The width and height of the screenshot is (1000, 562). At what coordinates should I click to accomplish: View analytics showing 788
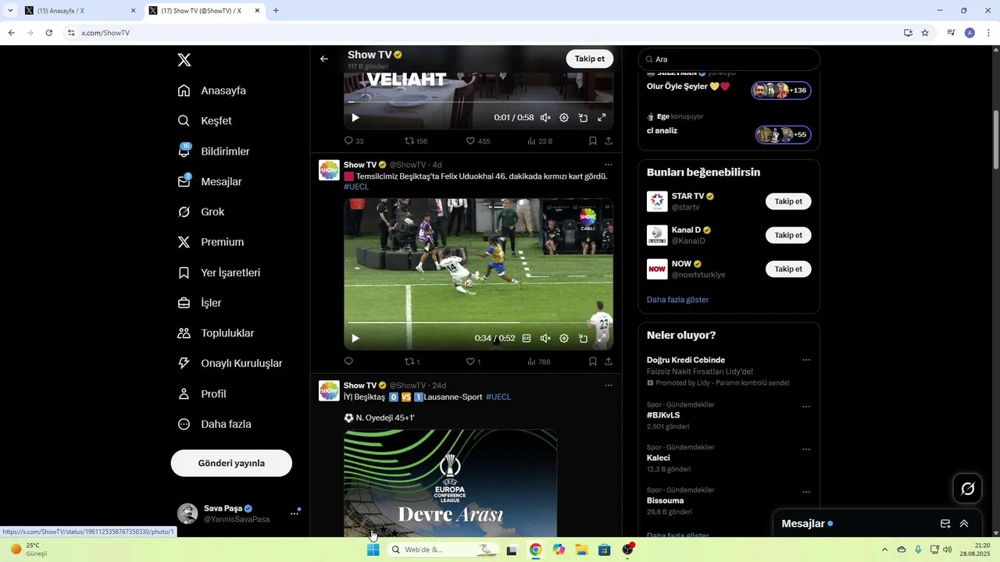539,361
